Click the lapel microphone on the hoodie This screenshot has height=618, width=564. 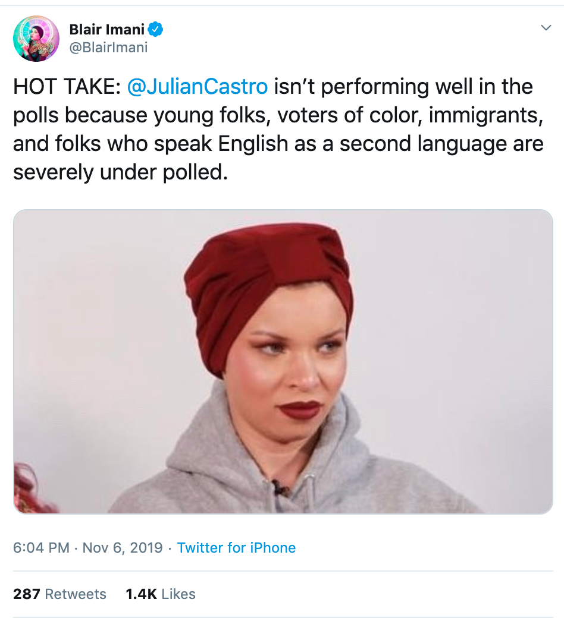pos(278,488)
